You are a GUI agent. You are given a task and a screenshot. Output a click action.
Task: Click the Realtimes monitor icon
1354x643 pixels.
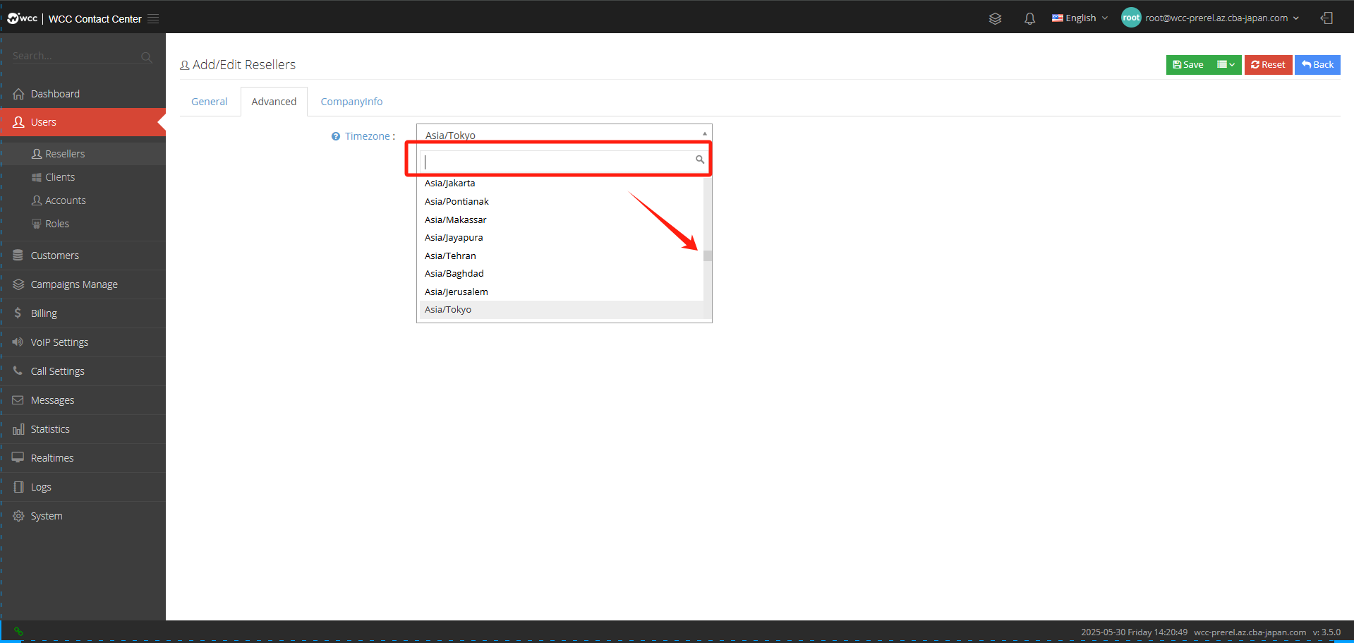click(18, 457)
